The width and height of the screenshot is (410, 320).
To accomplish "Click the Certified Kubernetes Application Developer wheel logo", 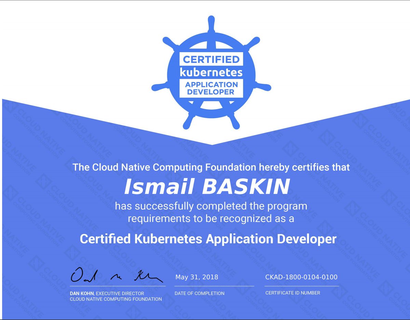I will [211, 72].
